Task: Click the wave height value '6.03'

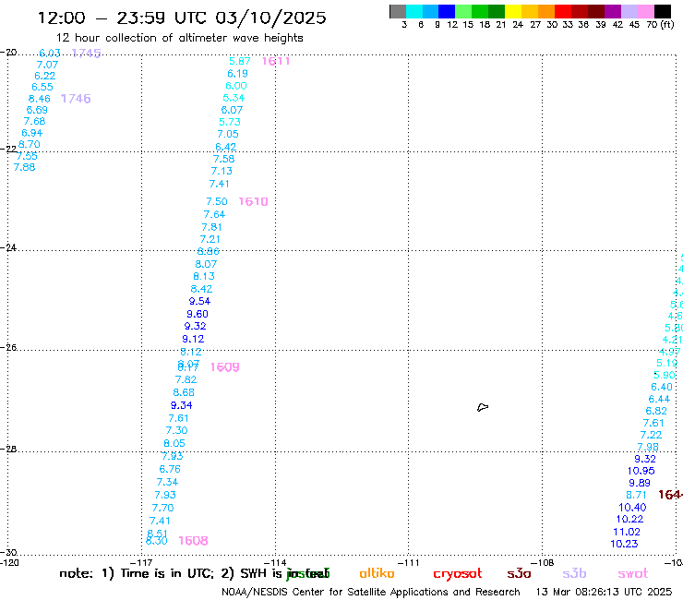Action: point(50,54)
